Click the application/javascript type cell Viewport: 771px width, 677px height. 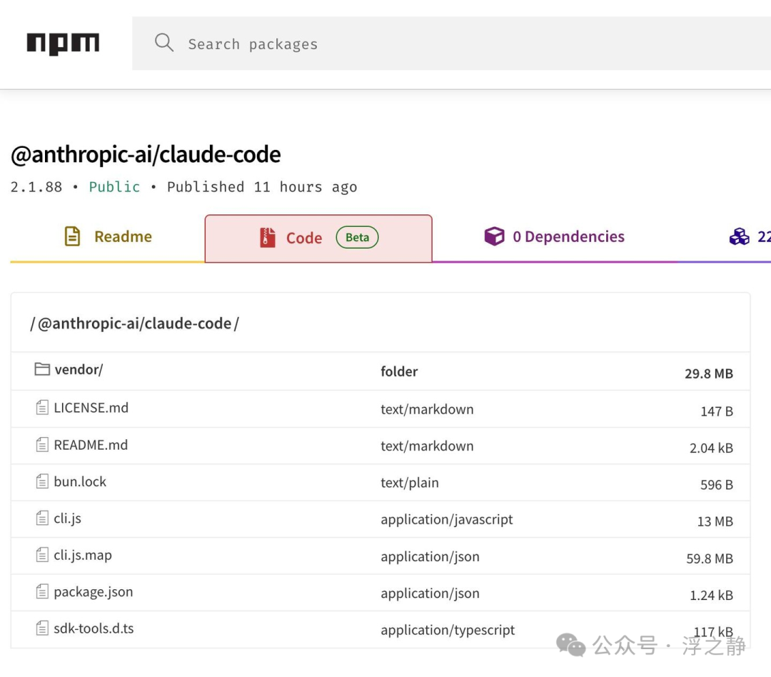446,520
